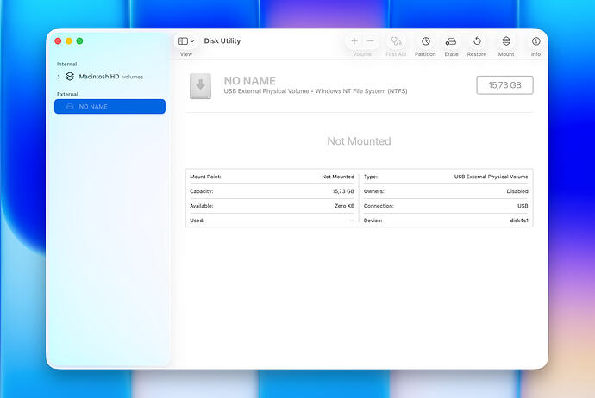Click the drive icon in NO NAME row
Screen dimensions: 595x398
click(70, 107)
